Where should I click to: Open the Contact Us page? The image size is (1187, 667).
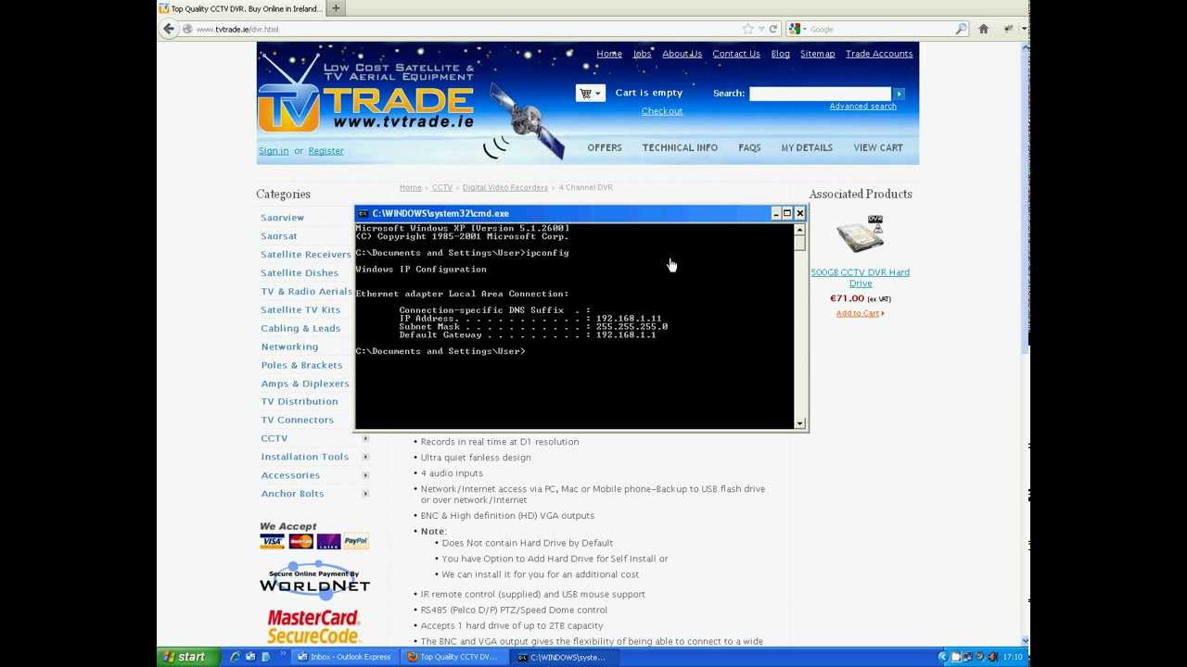click(736, 54)
